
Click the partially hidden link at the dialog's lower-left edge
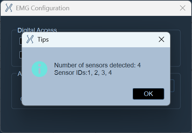(21, 99)
